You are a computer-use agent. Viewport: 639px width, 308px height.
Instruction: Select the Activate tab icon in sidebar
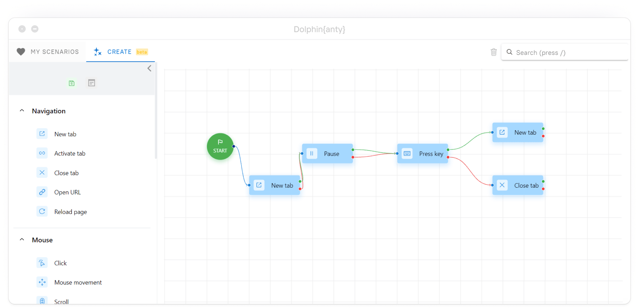point(42,153)
